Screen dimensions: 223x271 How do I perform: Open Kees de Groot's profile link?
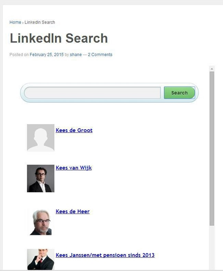coord(74,130)
